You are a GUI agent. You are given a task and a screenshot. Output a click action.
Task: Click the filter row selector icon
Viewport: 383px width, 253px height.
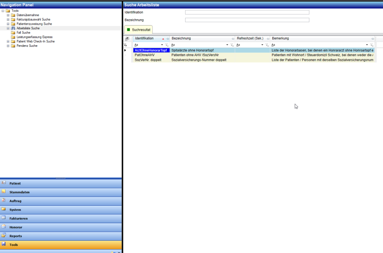coord(125,45)
